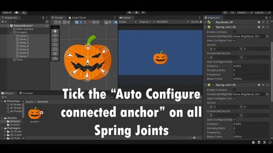Select the Scale tool in Scene view
Screen dimensions: 273x153
55,45
